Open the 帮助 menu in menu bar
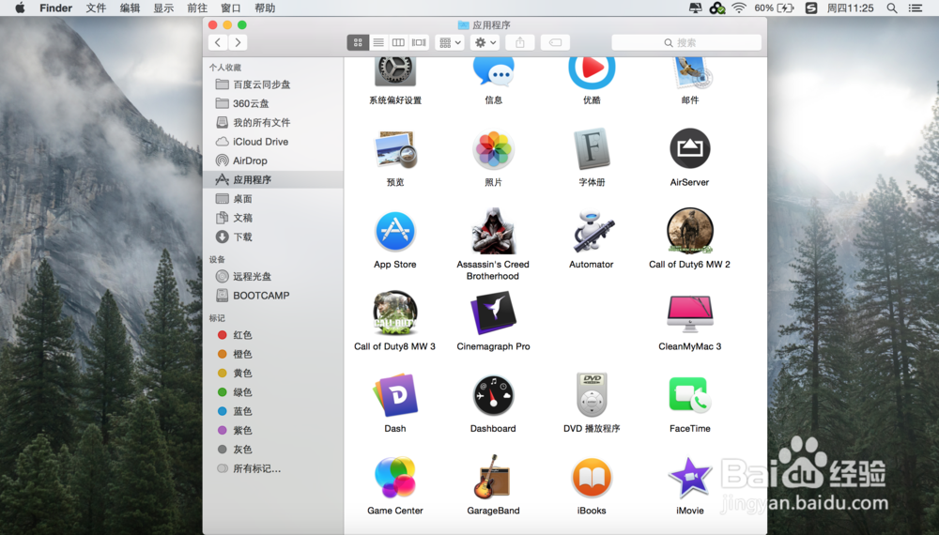Image resolution: width=939 pixels, height=535 pixels. 265,8
